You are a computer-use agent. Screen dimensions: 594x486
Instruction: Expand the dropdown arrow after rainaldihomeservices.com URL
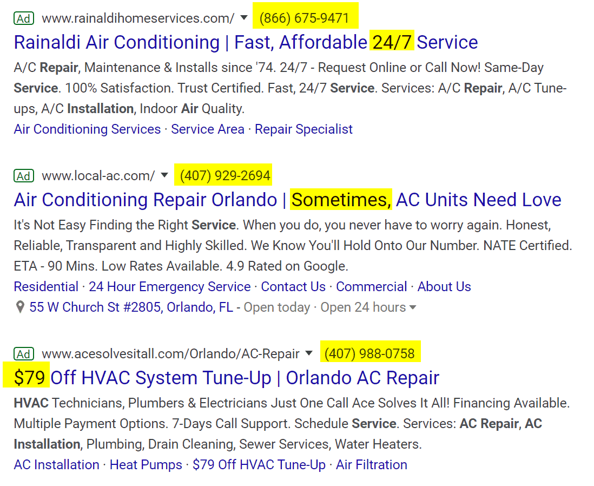click(x=244, y=17)
